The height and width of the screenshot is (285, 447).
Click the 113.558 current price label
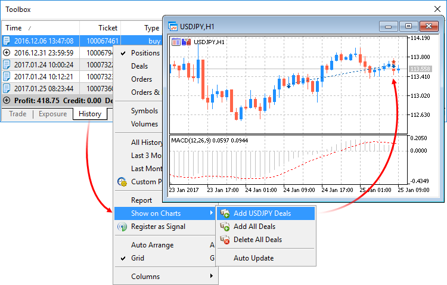pyautogui.click(x=420, y=69)
